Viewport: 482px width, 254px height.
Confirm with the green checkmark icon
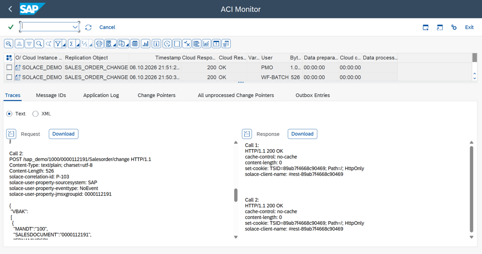(11, 27)
